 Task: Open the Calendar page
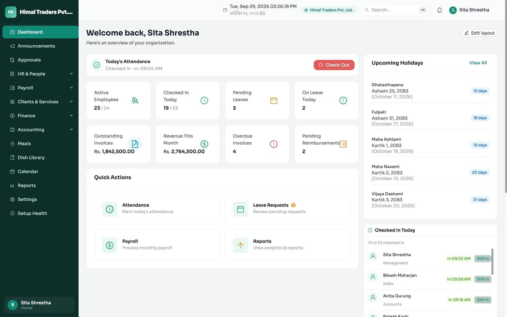click(41, 171)
